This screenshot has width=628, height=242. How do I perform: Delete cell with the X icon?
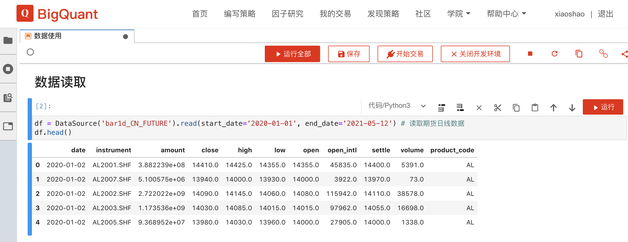[x=479, y=108]
